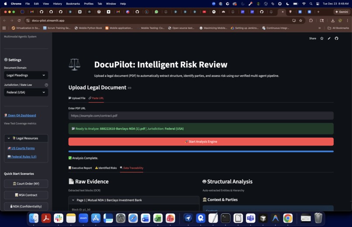Open Terminal from the Dock
Screen dimensions: 352x227
coord(225,218)
